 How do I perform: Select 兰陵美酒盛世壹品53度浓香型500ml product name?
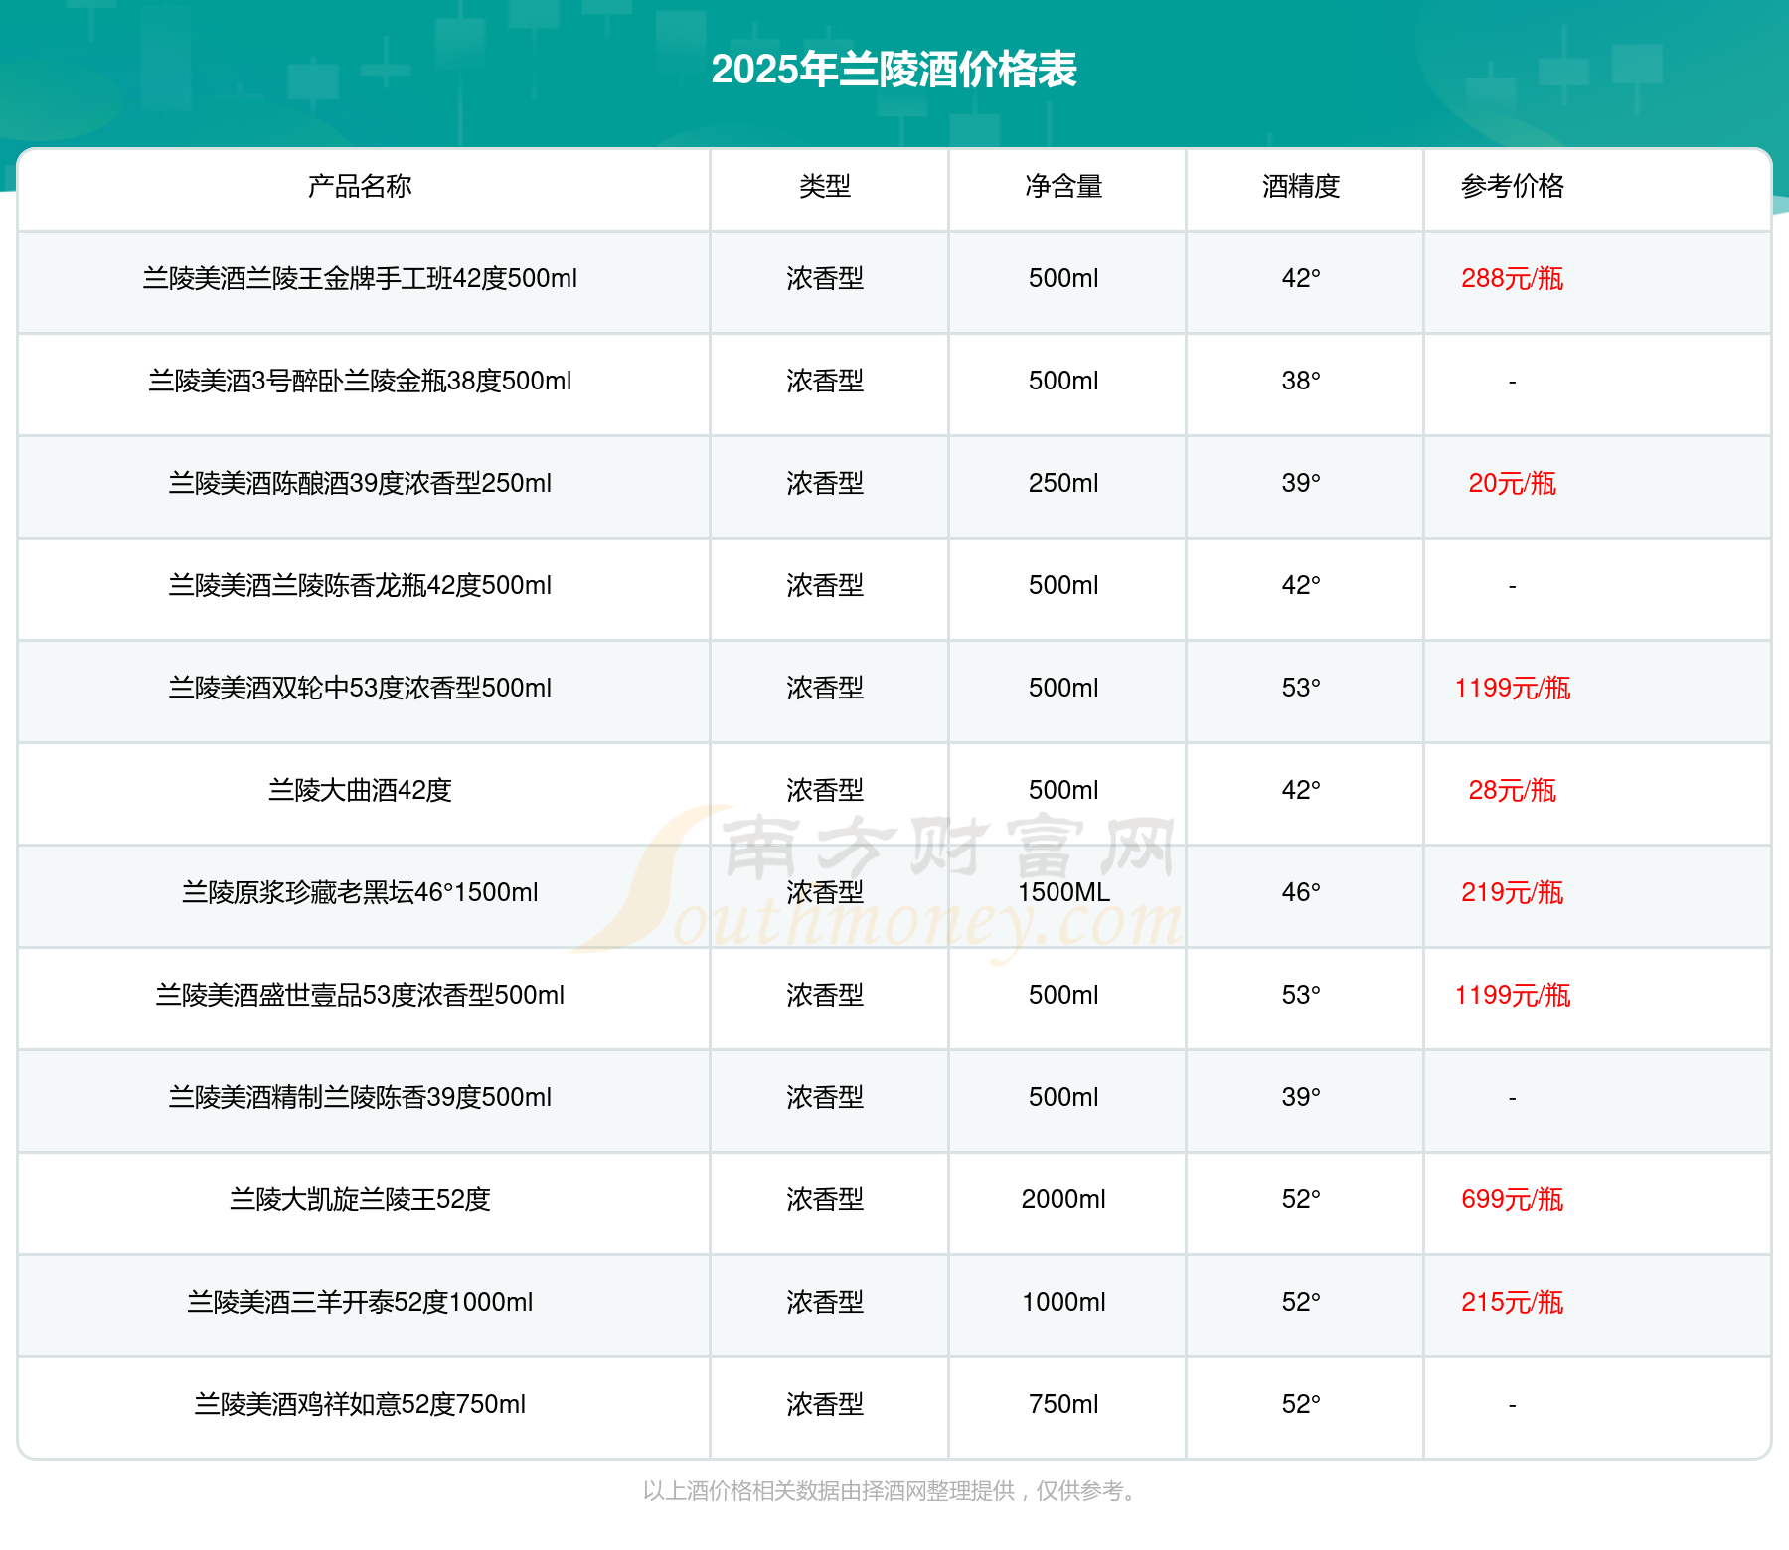coord(360,995)
